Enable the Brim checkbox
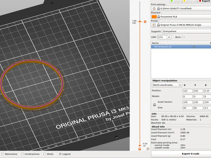Image resolution: width=211 pixels, height=158 pixels. click(x=183, y=37)
